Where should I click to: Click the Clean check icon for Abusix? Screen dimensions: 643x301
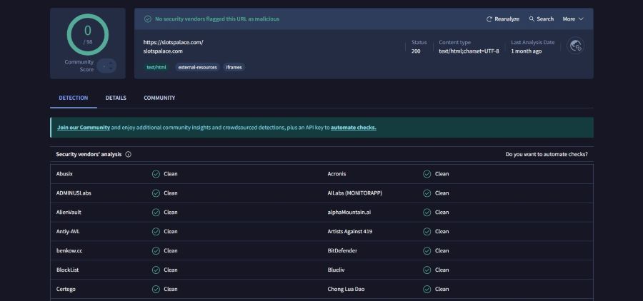156,174
